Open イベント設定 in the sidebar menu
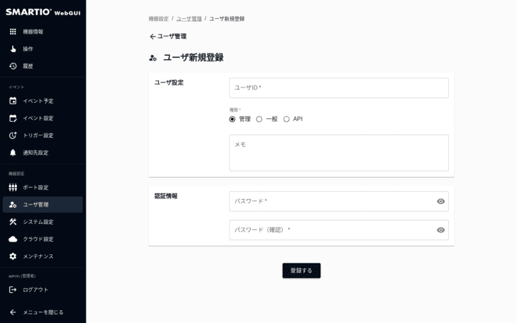Image resolution: width=517 pixels, height=323 pixels. point(38,118)
